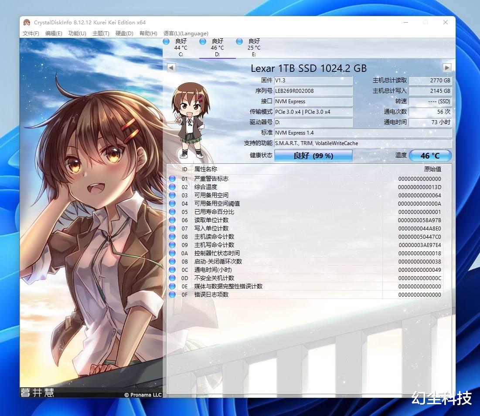Open the 主题(T) menu

pos(101,34)
